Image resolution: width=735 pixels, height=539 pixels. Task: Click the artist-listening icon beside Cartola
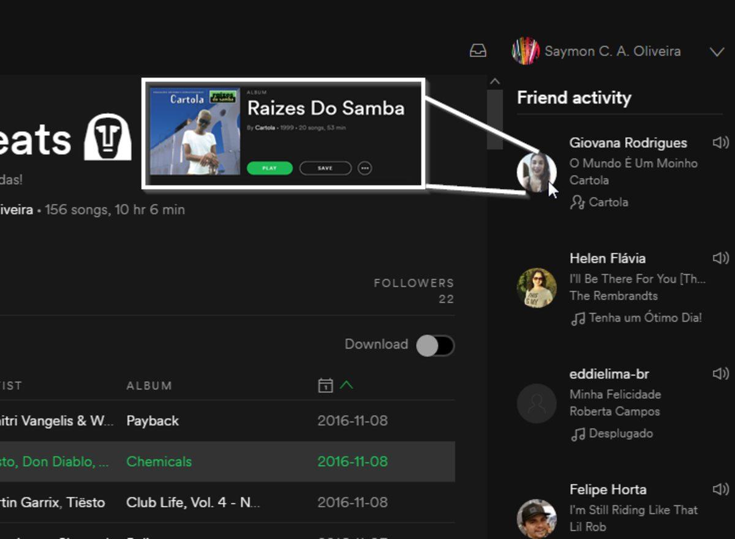576,202
